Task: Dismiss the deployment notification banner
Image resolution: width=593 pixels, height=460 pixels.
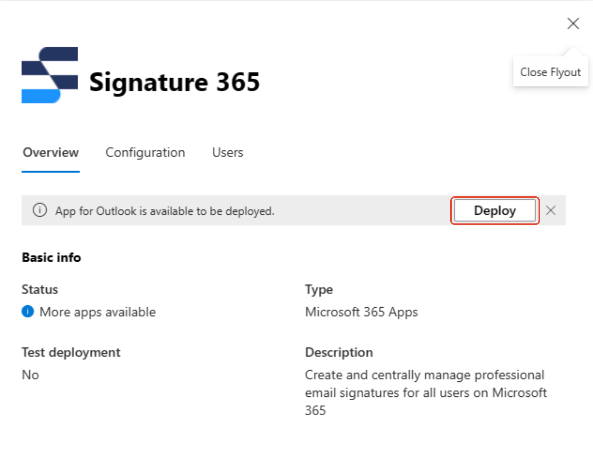Action: (x=551, y=210)
